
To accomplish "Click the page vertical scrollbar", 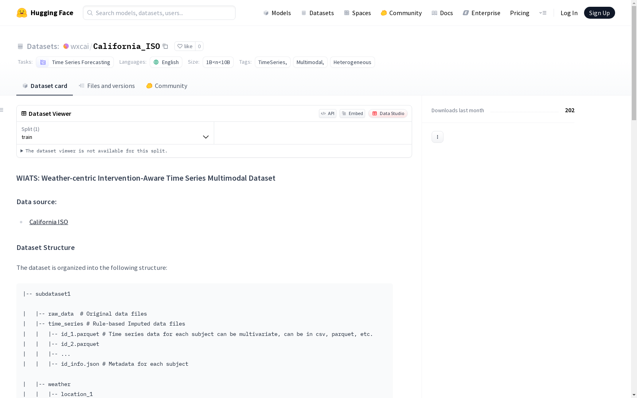I will point(634,63).
